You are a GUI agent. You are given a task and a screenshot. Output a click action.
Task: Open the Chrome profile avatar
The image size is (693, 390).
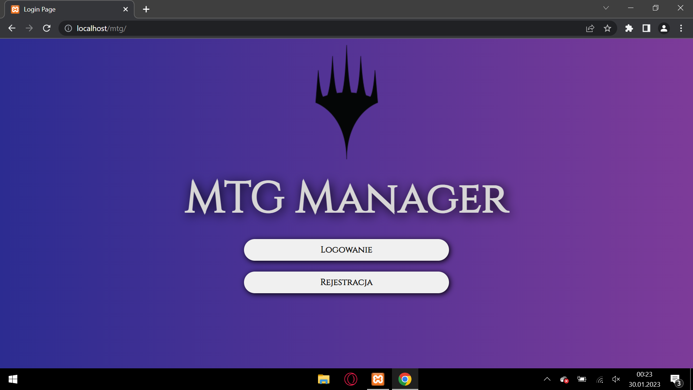[664, 28]
